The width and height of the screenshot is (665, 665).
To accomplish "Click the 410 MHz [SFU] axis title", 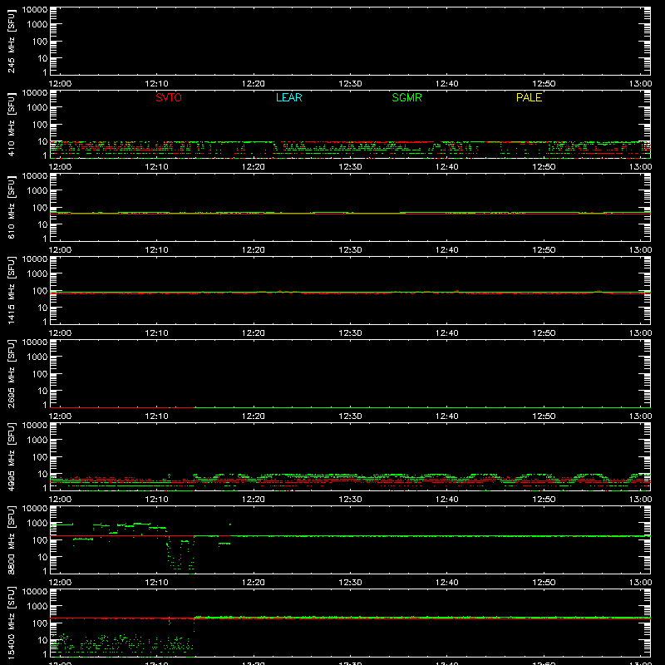I will tap(12, 124).
